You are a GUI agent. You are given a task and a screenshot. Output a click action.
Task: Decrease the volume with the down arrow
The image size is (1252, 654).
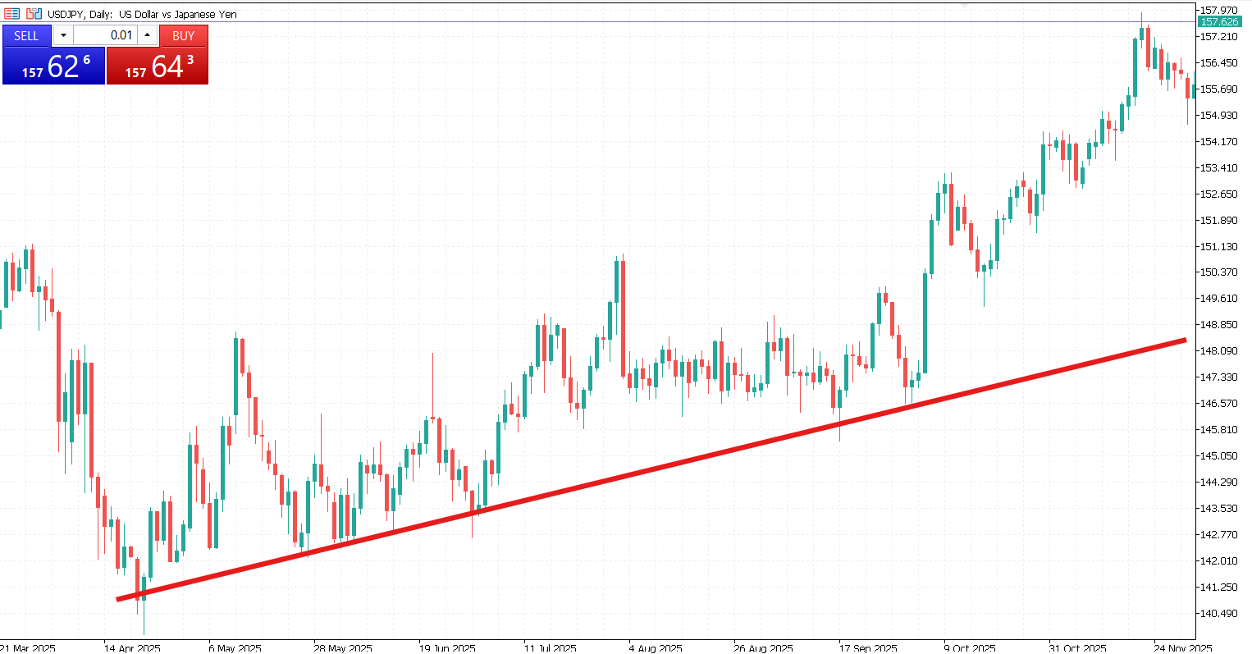[x=63, y=35]
